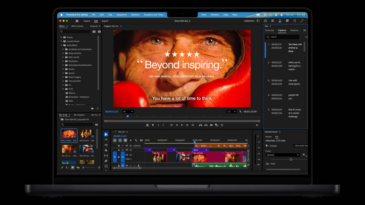
Task: Select the Track Select Forward tool
Action: coord(106,140)
